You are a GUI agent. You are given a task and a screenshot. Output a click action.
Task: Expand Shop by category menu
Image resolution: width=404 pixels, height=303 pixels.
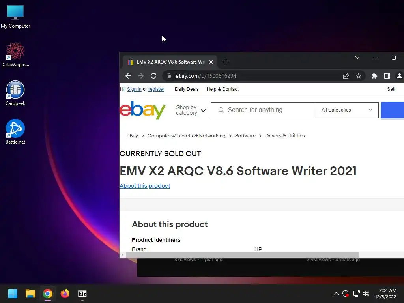pos(191,110)
